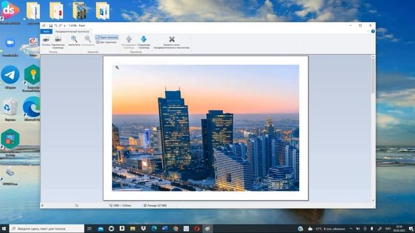
Task: Open the Microsoft Edge desktop shortcut
Action: coord(32,109)
